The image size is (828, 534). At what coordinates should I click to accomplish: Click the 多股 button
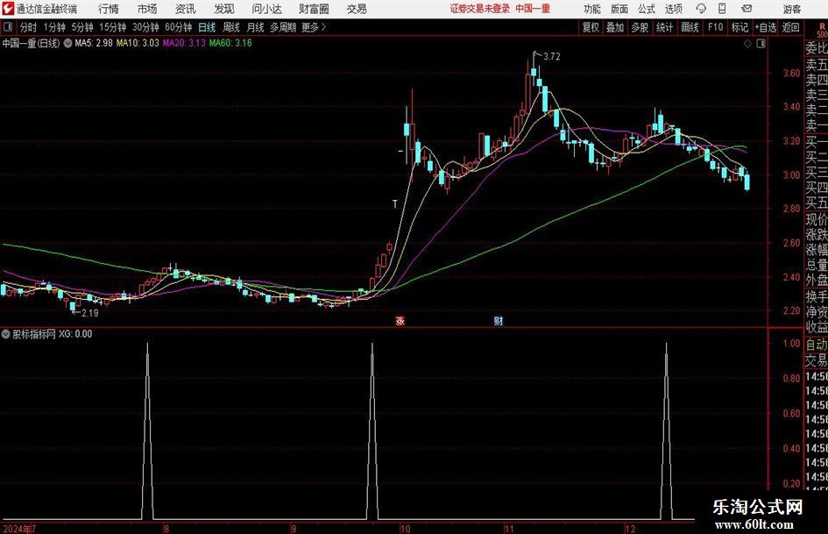coord(640,27)
